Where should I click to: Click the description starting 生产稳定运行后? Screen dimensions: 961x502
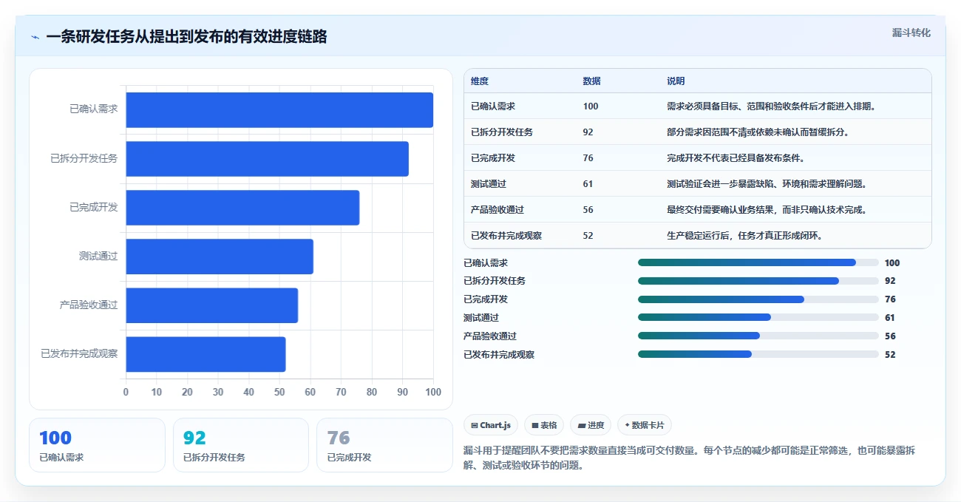point(745,236)
